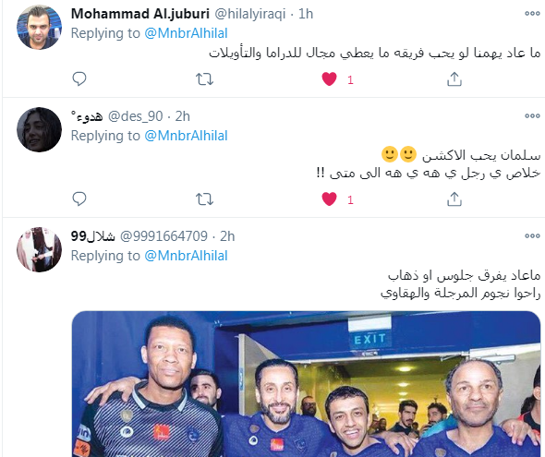Share the @des_90 tweet

454,199
